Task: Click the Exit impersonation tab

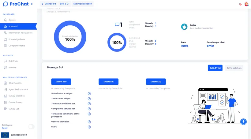Action: click(82, 4)
